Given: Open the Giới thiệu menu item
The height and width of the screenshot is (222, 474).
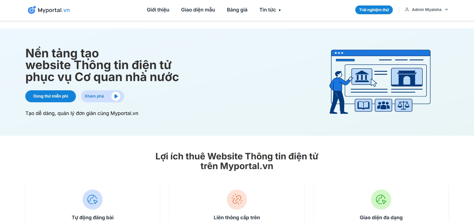Looking at the screenshot, I should click(x=158, y=10).
